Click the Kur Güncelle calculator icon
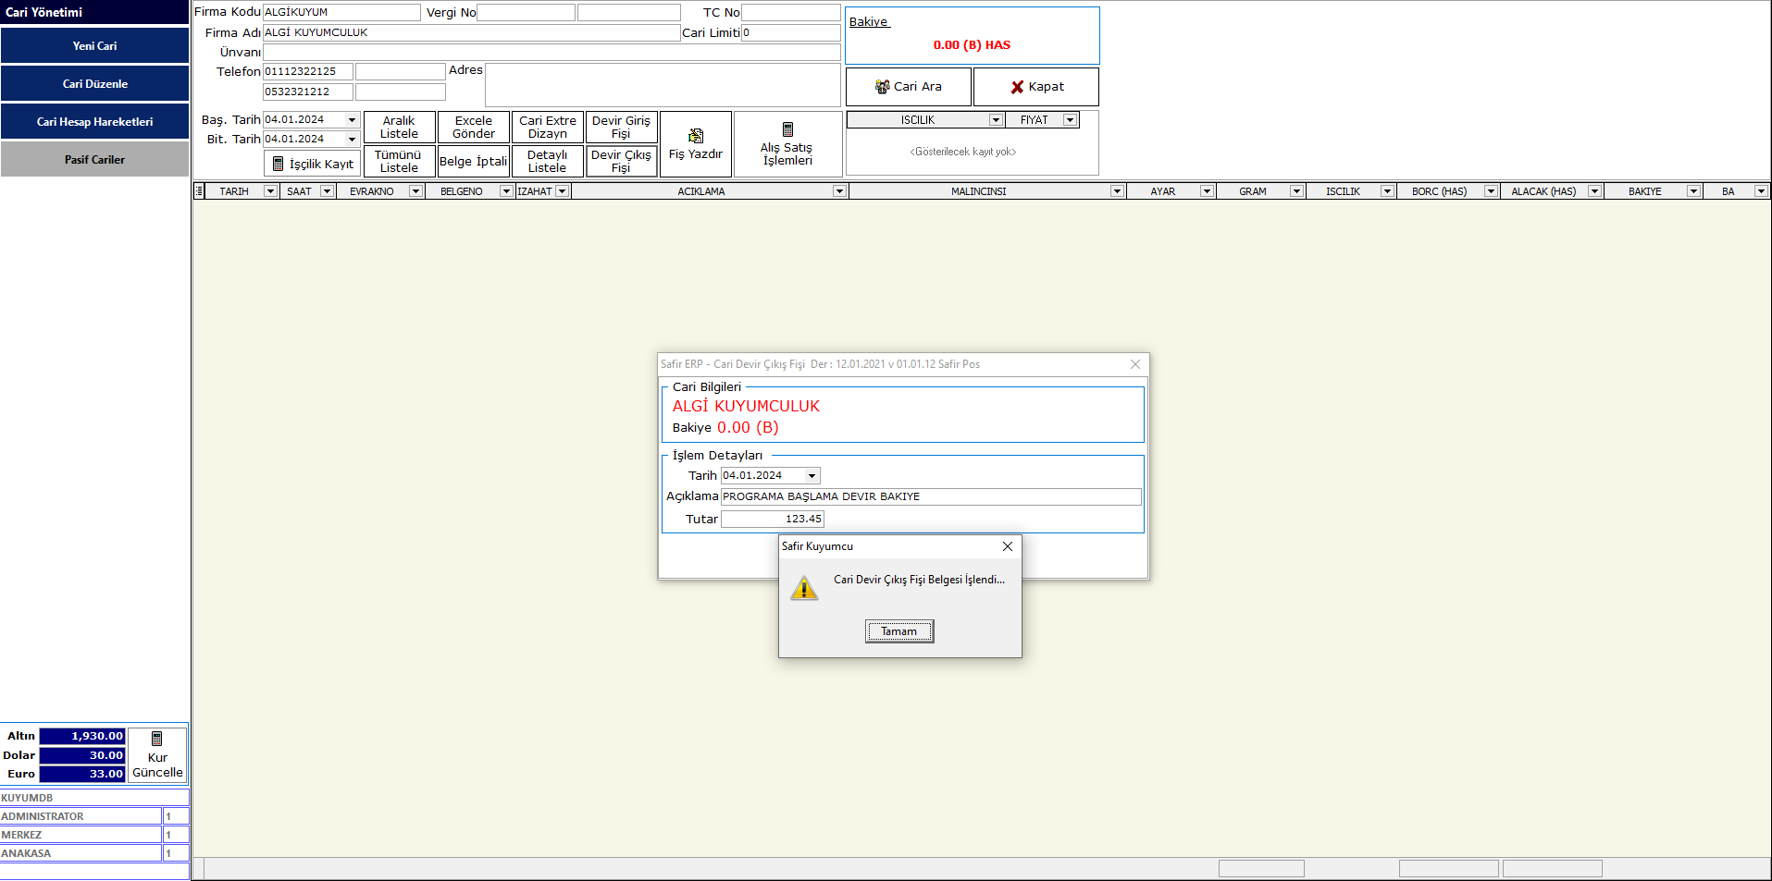Viewport: 1772px width, 881px height. 157,739
